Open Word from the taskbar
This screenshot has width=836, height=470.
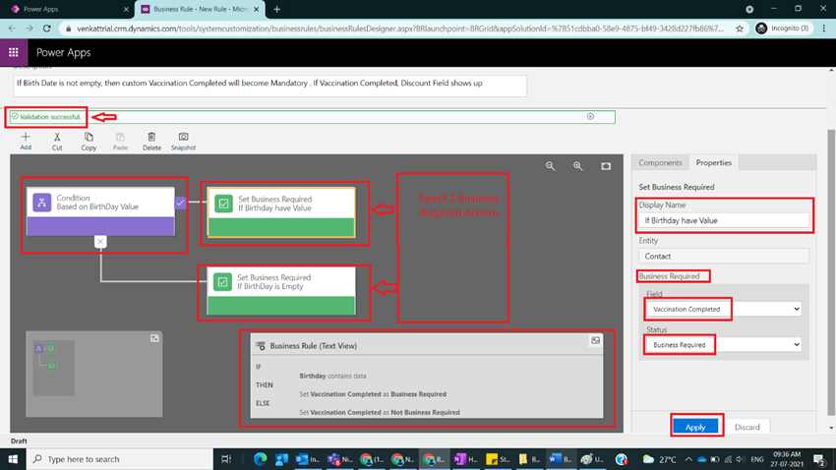[x=560, y=459]
